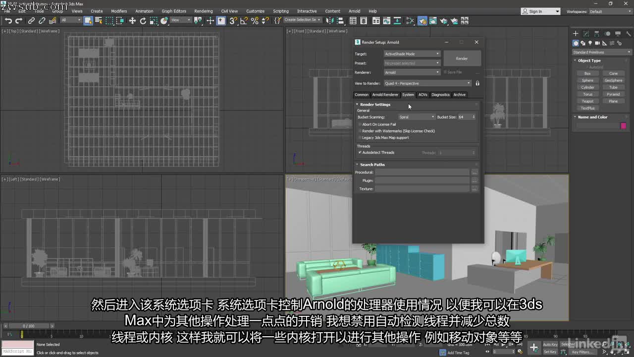Viewport: 634px width, 357px height.
Task: Open the Rendering menu
Action: [x=203, y=11]
